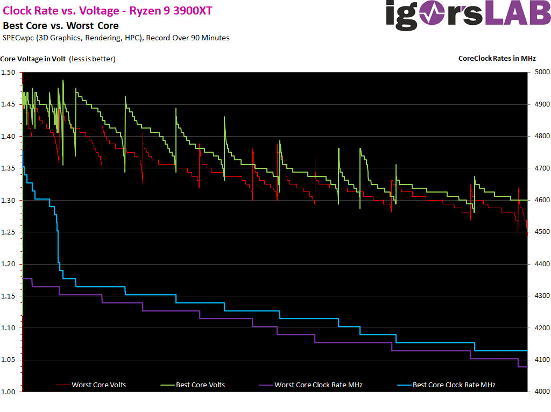Viewport: 551px width, 412px height.
Task: Click the blue line swatch for Best Core Clock
Action: (x=404, y=385)
